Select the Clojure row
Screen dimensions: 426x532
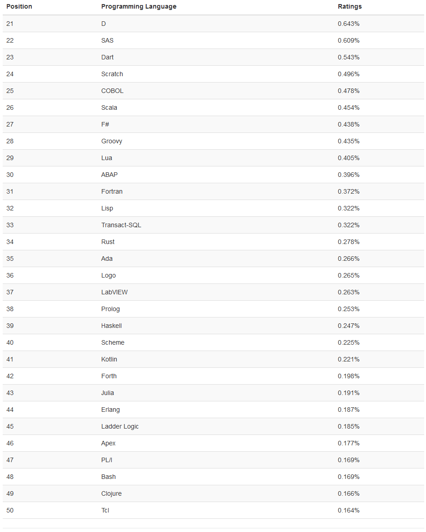[111, 493]
